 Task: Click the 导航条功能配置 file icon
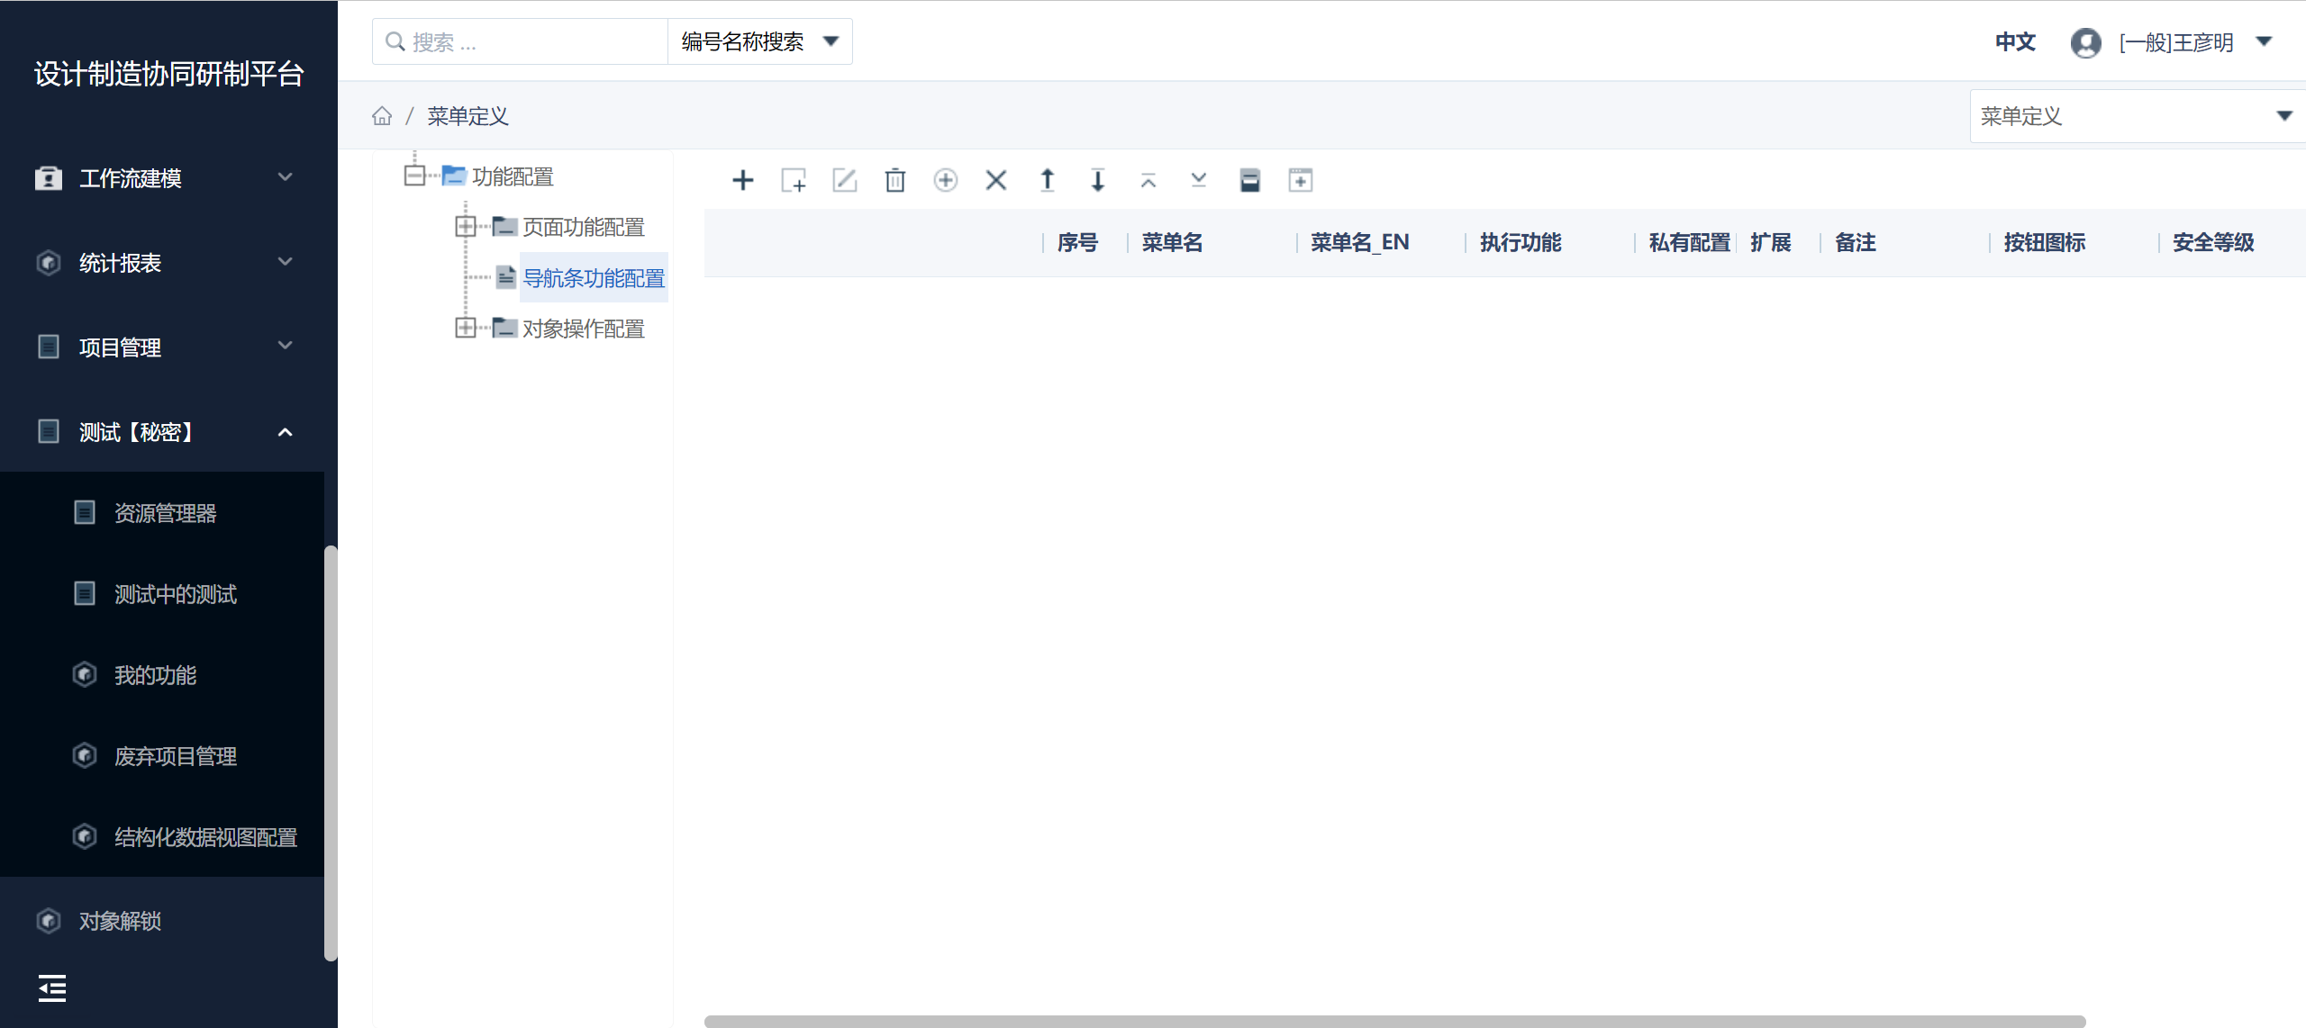pos(505,277)
